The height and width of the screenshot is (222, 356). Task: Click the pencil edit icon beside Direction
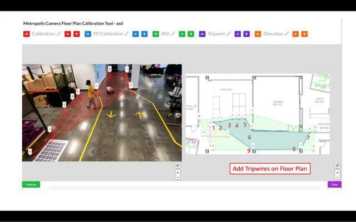coord(287,34)
